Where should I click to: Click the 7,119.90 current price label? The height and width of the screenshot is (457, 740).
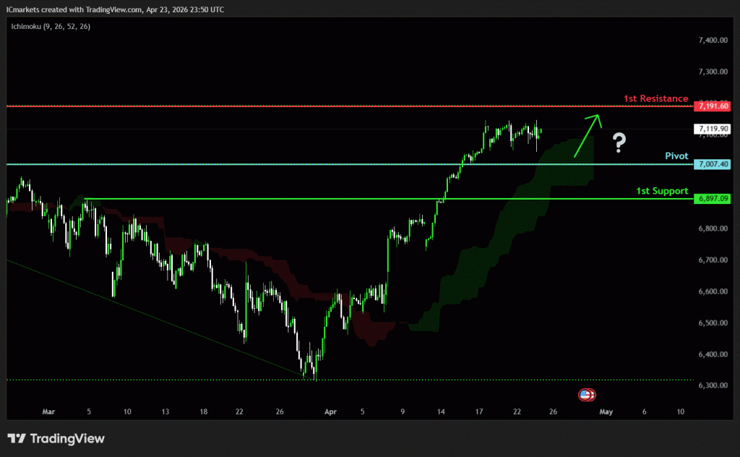[712, 129]
